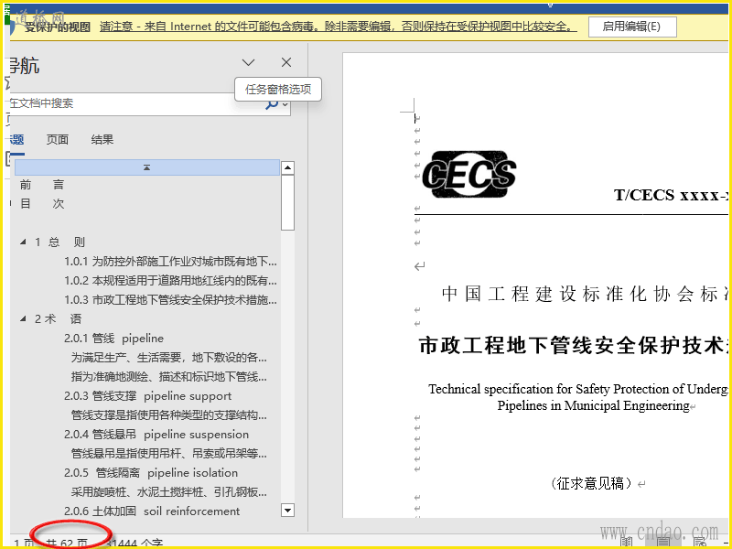This screenshot has width=732, height=549.
Task: Click the page count 共 62 页 in status bar
Action: [67, 544]
